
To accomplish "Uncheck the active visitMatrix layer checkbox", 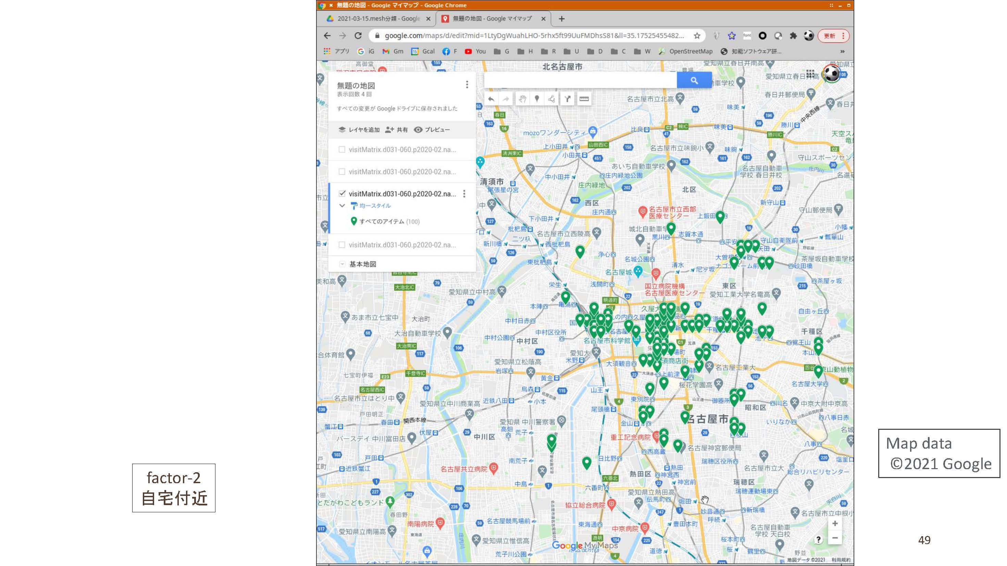I will click(342, 194).
